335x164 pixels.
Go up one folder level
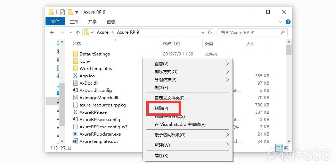(78, 33)
